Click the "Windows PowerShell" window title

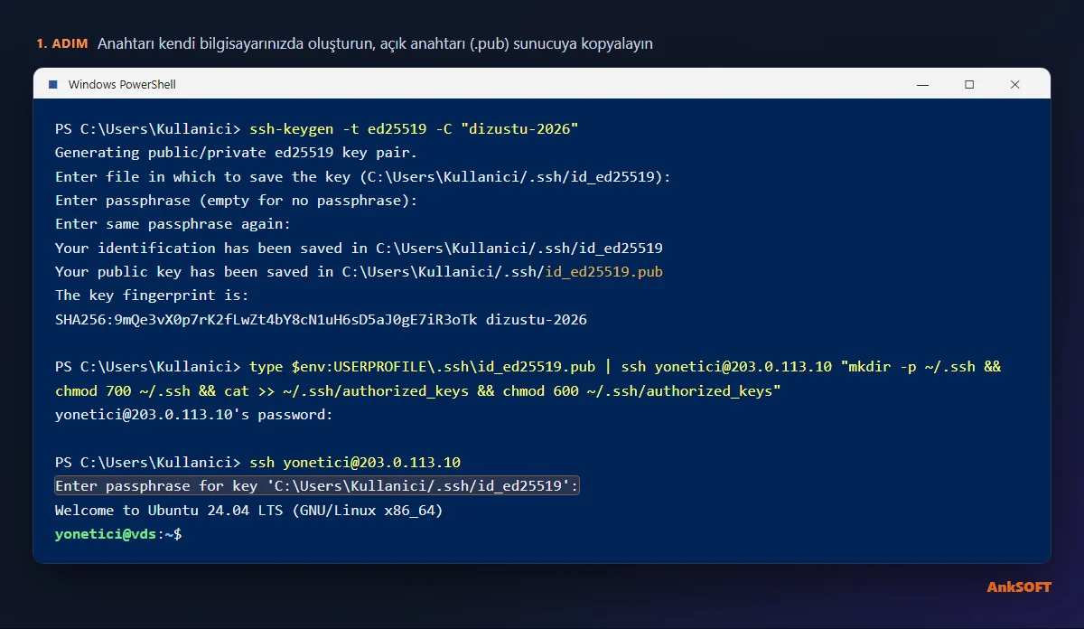(x=122, y=84)
